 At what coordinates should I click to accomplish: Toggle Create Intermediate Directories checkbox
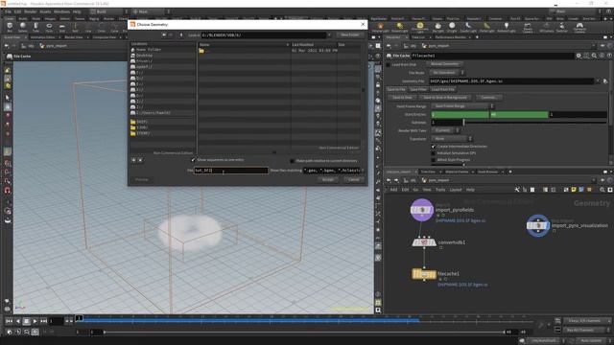click(x=434, y=147)
